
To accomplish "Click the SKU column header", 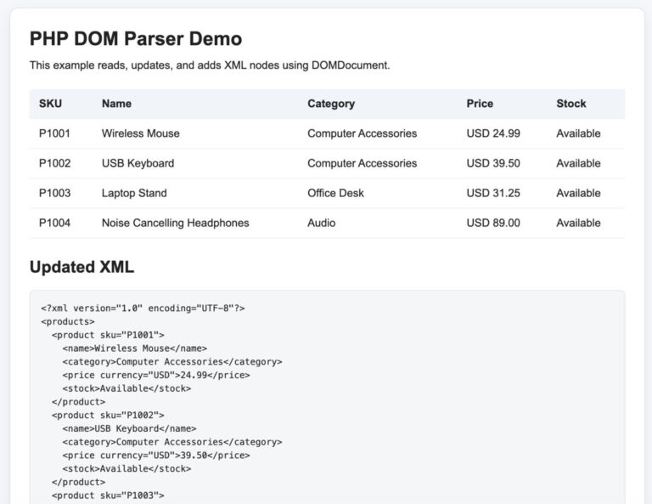I will [x=50, y=104].
